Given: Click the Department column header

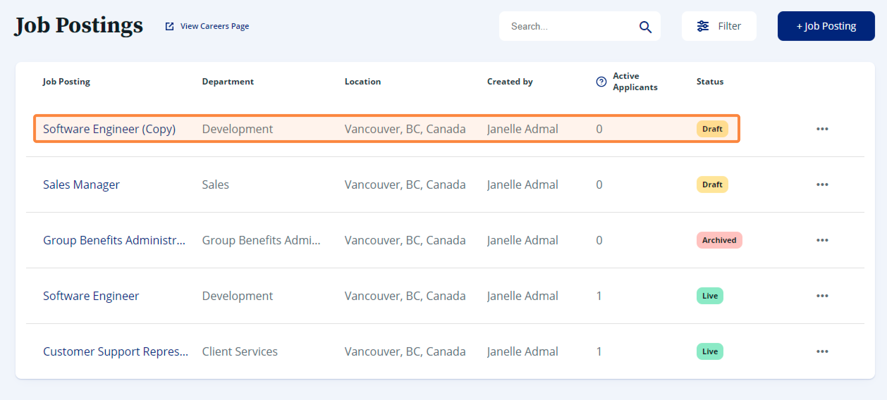Looking at the screenshot, I should click(x=228, y=82).
